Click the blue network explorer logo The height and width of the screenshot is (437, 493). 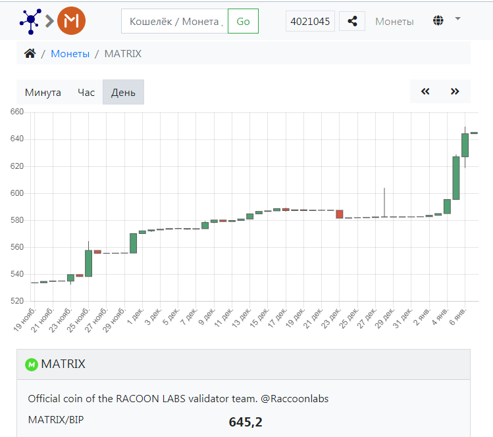coord(30,21)
